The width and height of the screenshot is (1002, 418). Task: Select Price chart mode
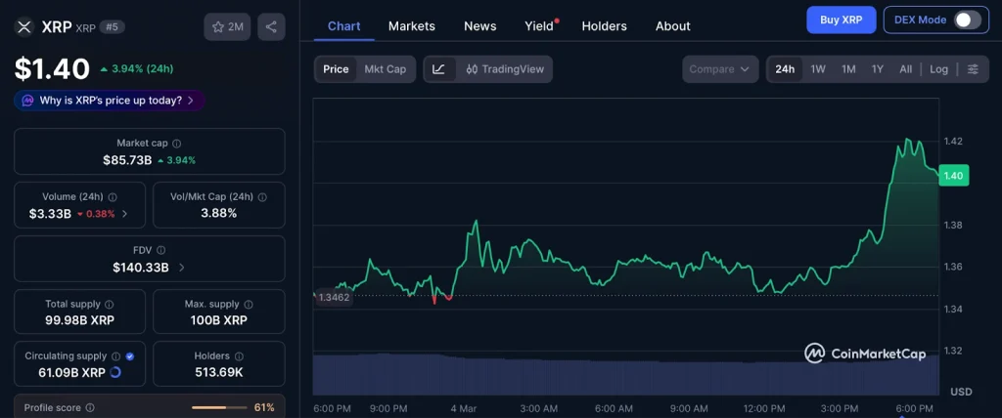pyautogui.click(x=336, y=69)
